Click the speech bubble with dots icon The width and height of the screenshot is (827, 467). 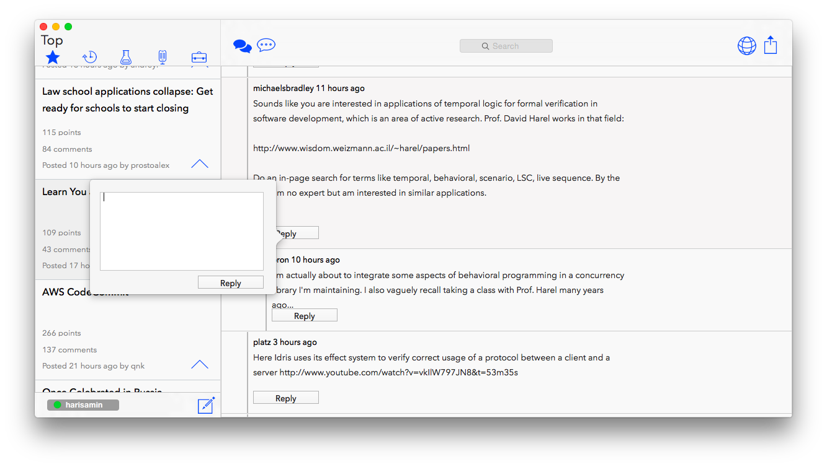click(x=266, y=45)
